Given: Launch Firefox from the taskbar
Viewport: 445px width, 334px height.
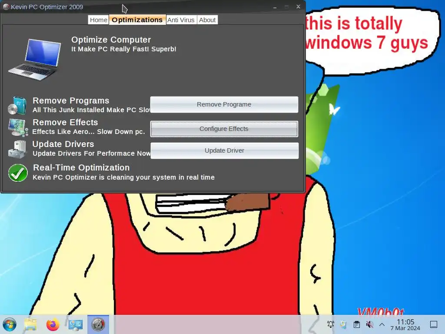Looking at the screenshot, I should tap(53, 324).
